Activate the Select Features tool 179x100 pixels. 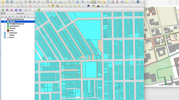93,2
